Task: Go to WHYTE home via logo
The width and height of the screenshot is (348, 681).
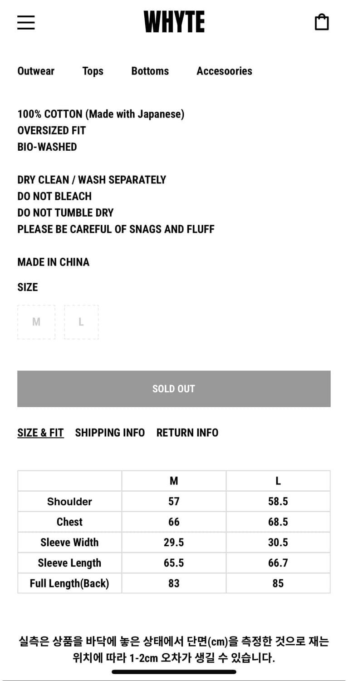Action: pyautogui.click(x=174, y=22)
